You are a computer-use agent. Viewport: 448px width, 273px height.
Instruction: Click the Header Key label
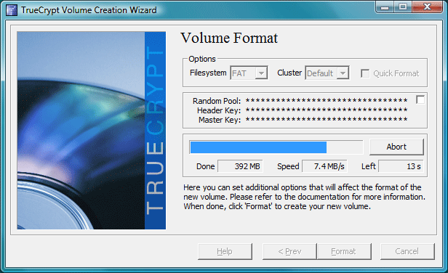[x=219, y=110]
